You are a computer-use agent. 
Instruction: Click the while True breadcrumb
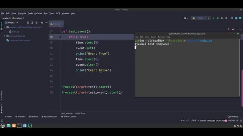(x=80, y=113)
